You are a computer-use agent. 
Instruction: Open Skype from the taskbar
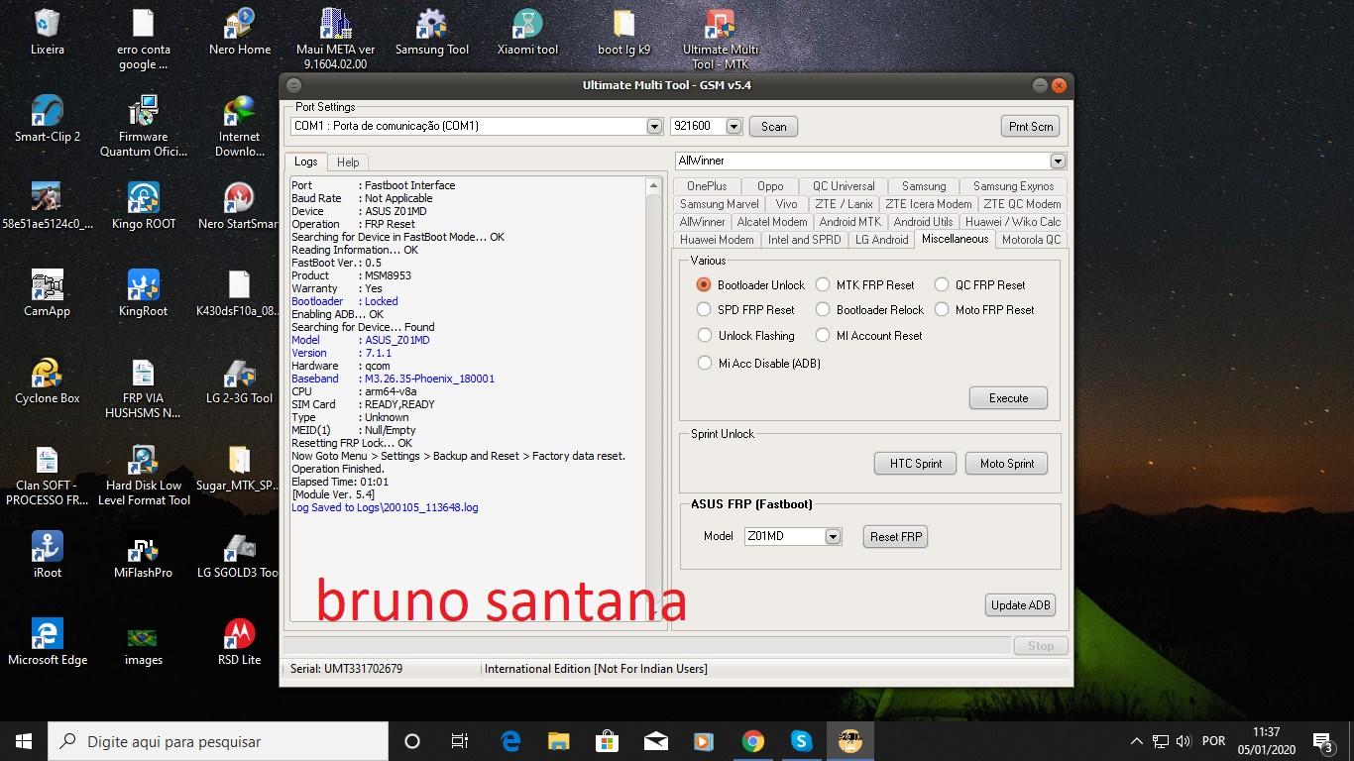point(801,741)
